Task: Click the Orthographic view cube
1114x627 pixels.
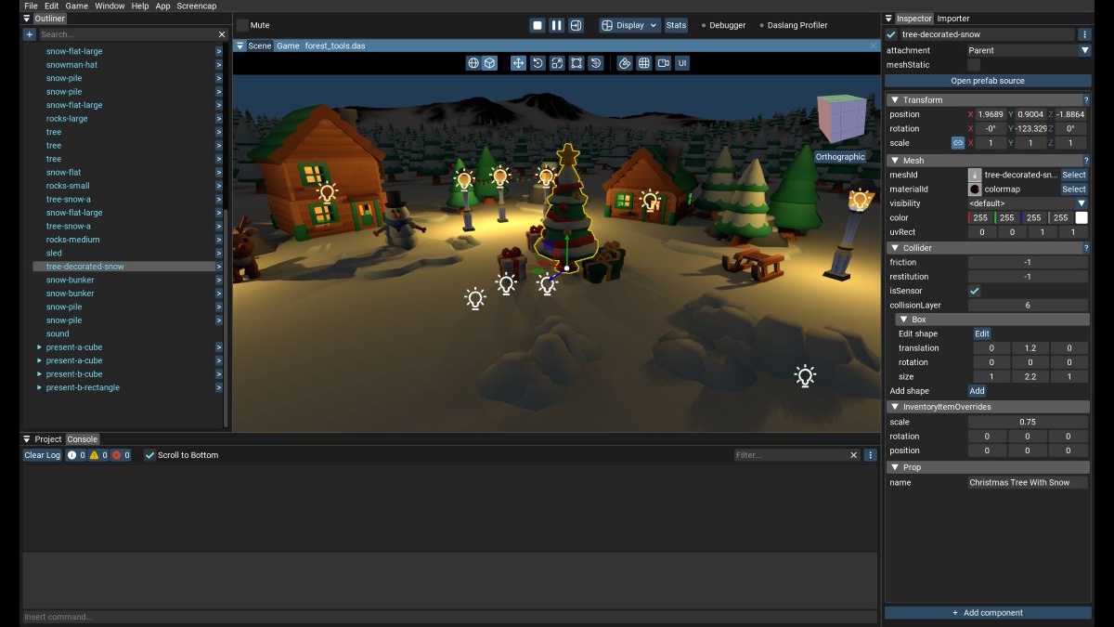Action: tap(841, 119)
